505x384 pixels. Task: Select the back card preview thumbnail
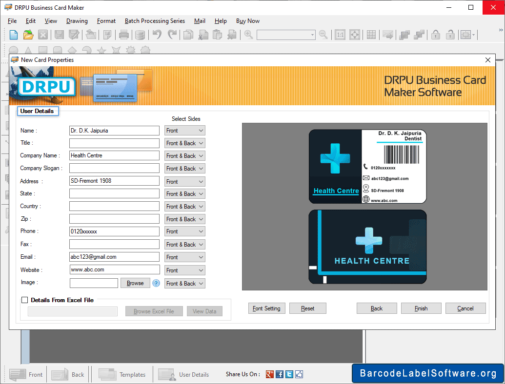click(x=367, y=247)
